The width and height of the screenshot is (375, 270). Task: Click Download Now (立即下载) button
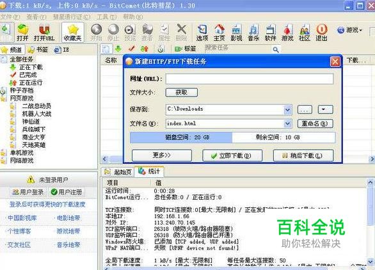(232, 155)
